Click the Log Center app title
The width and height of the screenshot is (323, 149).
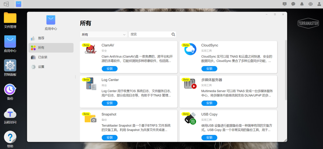tap(110, 80)
